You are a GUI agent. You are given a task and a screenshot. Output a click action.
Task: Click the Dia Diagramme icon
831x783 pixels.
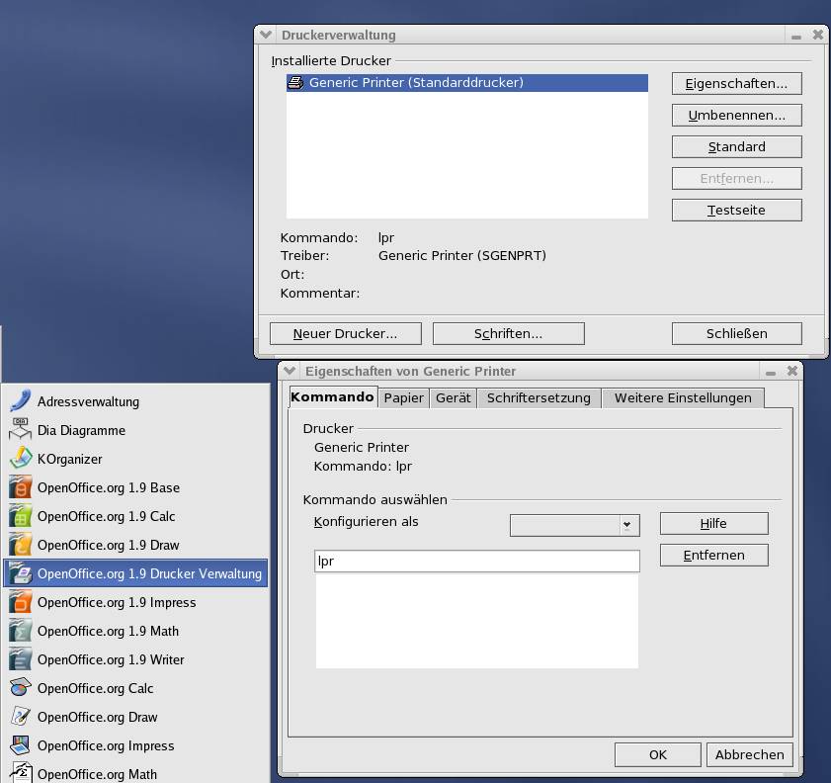[x=20, y=430]
